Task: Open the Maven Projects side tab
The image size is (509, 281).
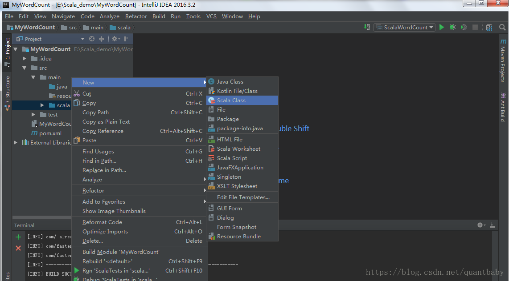Action: (x=503, y=60)
